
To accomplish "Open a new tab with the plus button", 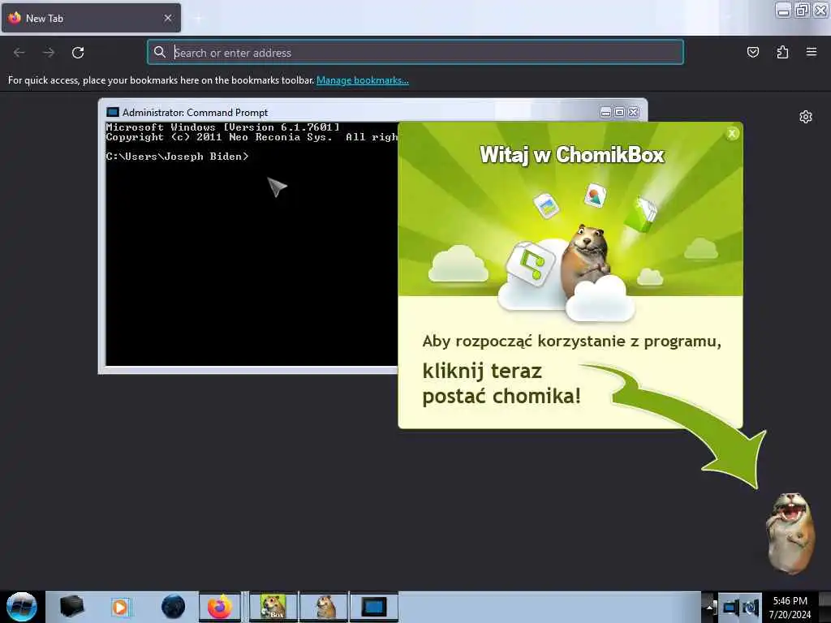I will [198, 19].
